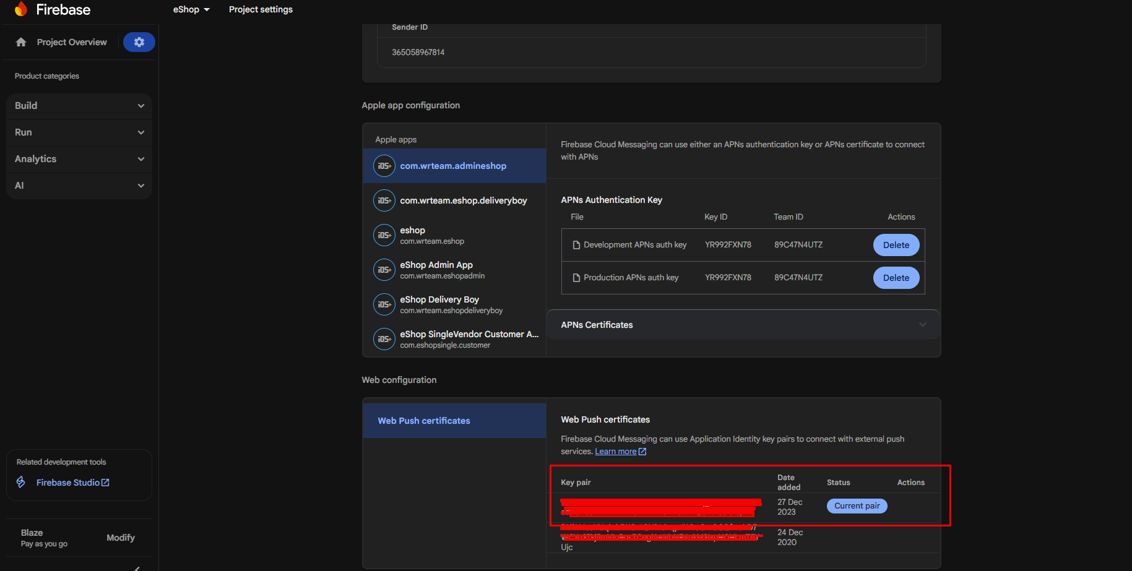Select the eShop Delivery Boy entry
Viewport: 1132px width, 571px height.
(454, 304)
